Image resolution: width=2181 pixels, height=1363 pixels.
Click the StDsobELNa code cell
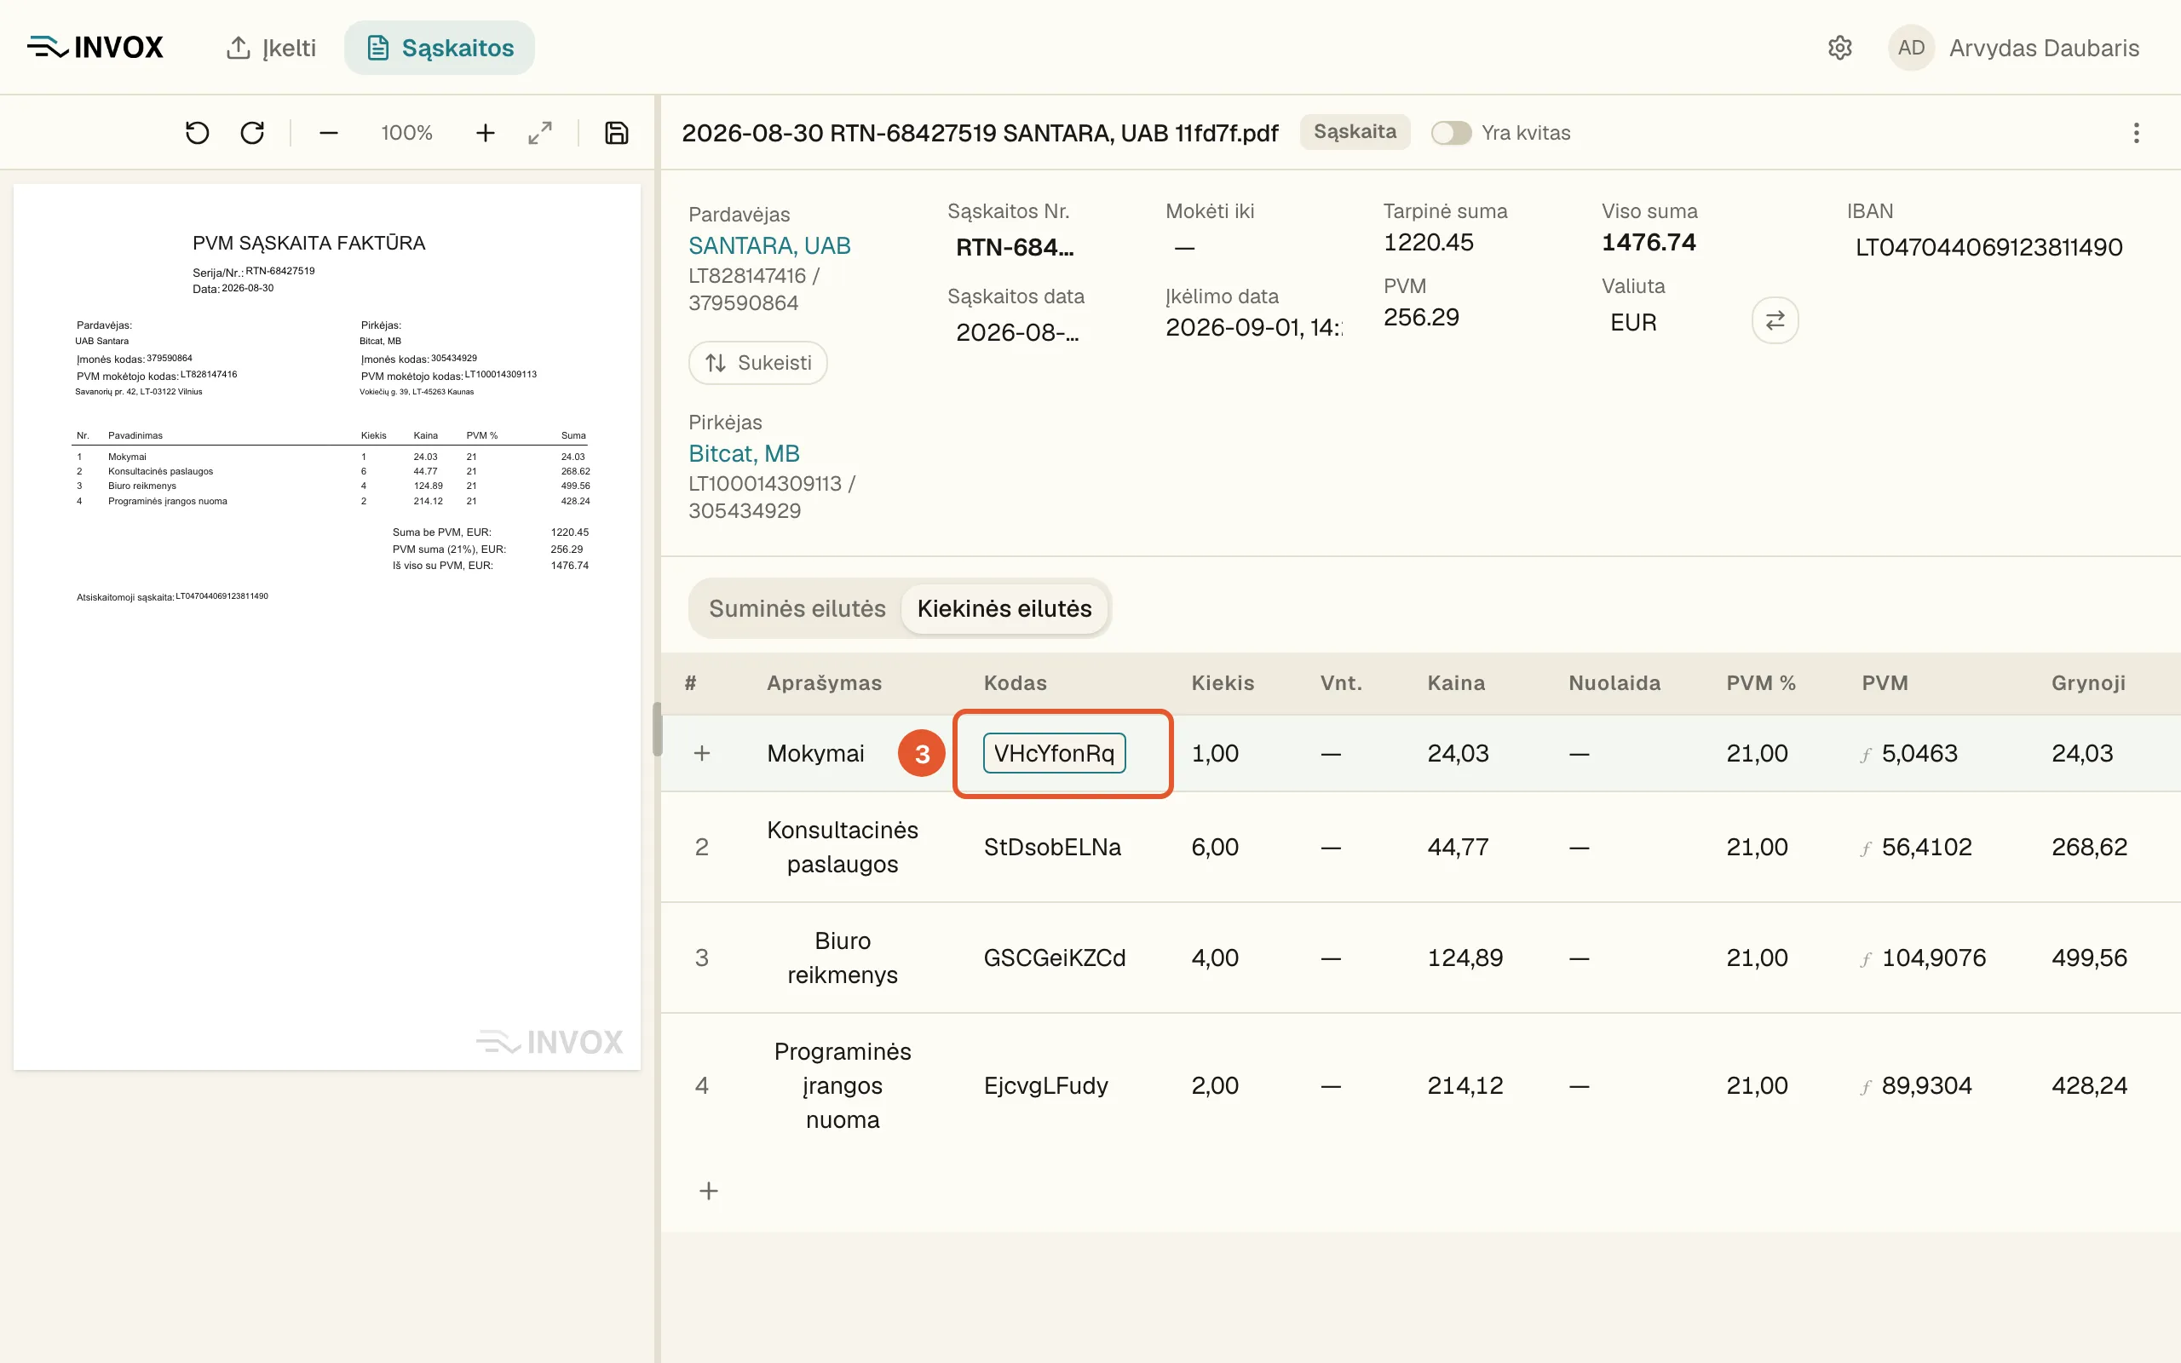point(1053,847)
